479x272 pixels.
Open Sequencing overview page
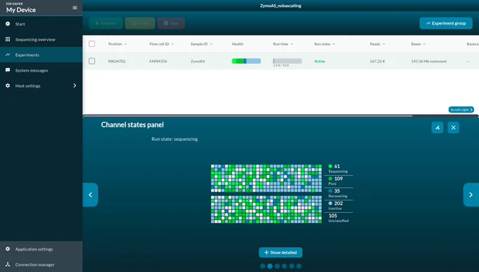42,39
